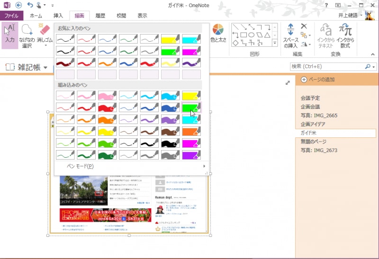
Task: Select the 入力 (Type) tool
Action: click(9, 34)
